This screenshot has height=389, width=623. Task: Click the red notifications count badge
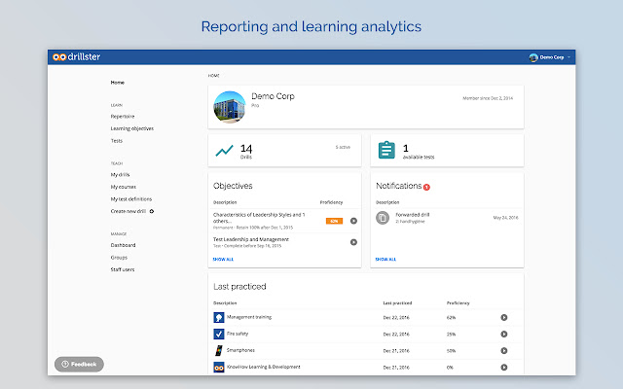coord(426,187)
